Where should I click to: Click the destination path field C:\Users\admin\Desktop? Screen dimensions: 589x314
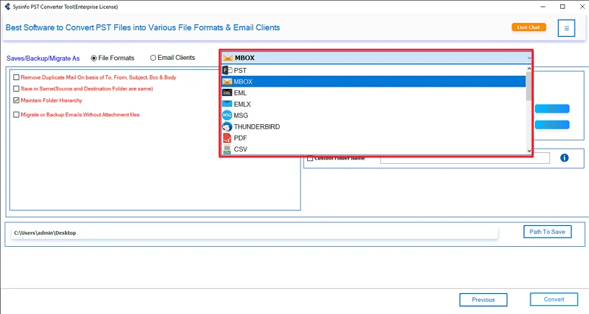254,232
